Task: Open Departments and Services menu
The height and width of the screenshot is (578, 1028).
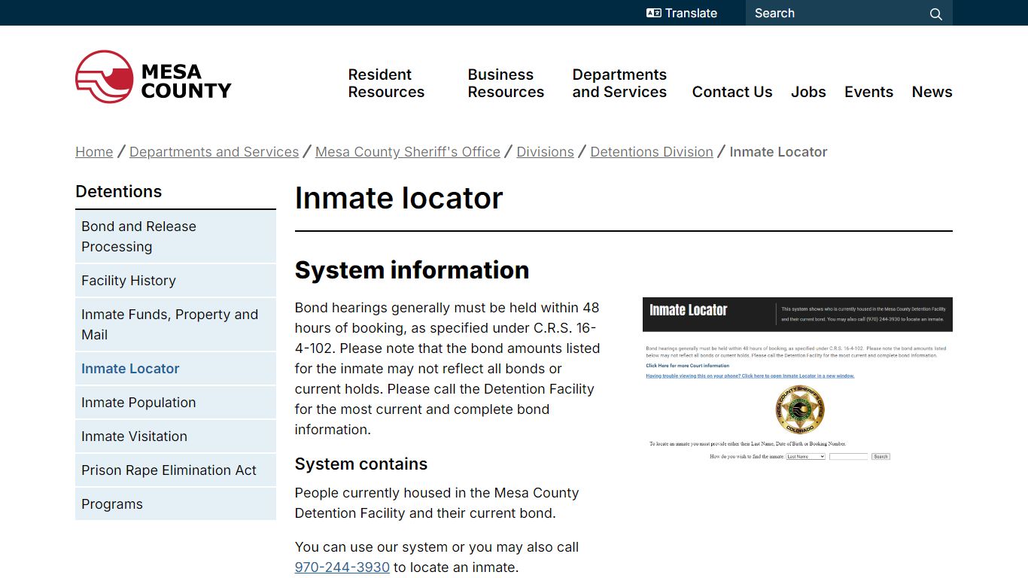Action: pyautogui.click(x=619, y=83)
